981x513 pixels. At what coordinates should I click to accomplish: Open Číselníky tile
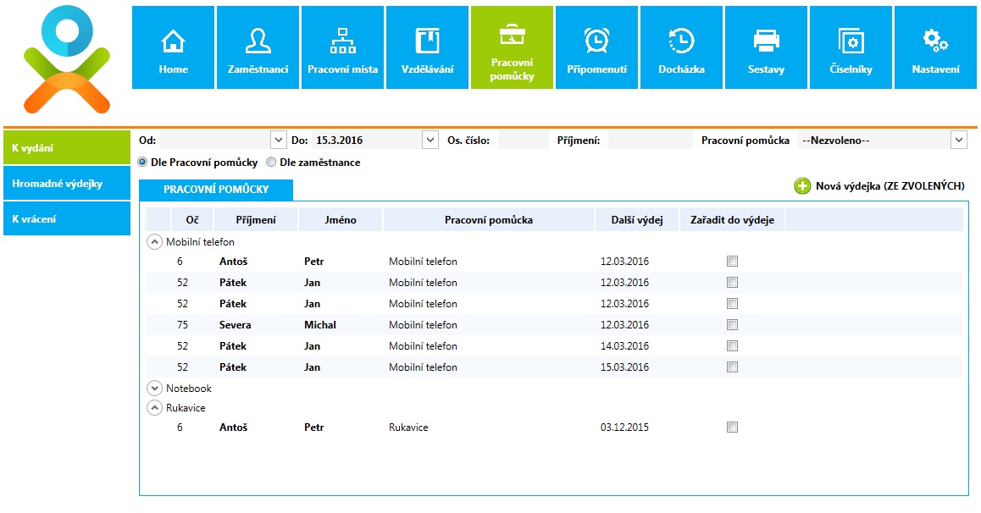coord(851,48)
